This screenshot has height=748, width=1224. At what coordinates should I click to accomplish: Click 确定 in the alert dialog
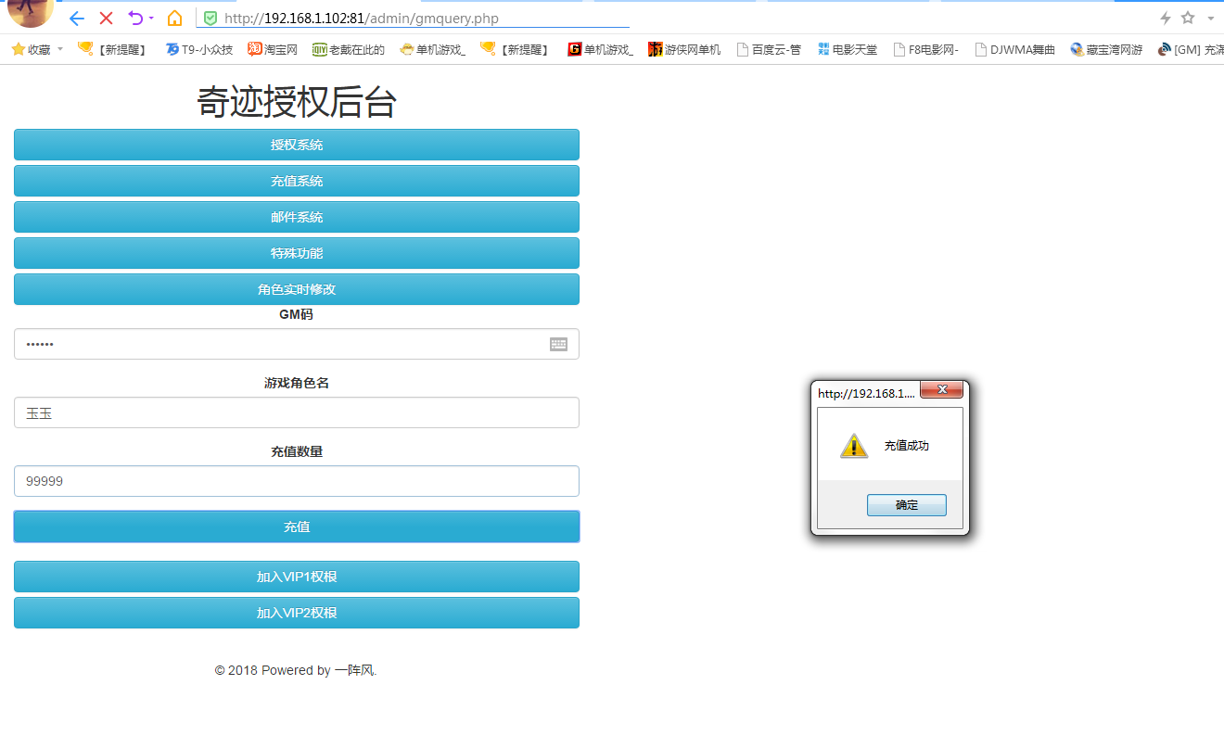click(x=906, y=505)
